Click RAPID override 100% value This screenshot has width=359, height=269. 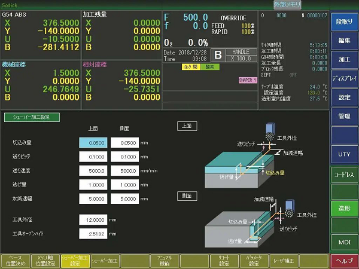pyautogui.click(x=248, y=32)
